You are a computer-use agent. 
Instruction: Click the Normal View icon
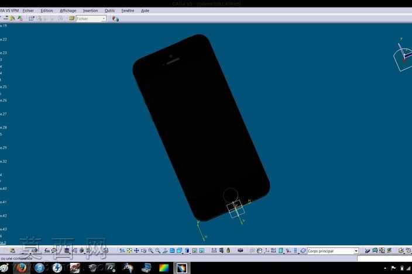[x=165, y=251]
